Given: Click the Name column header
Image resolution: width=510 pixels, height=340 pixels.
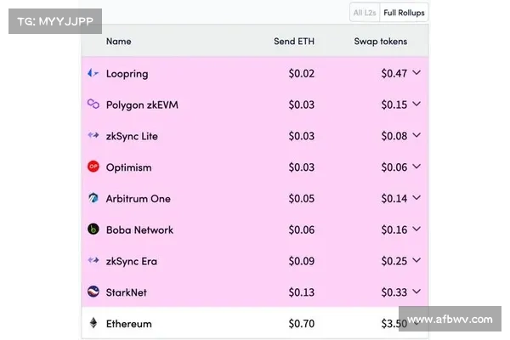Looking at the screenshot, I should click(118, 41).
